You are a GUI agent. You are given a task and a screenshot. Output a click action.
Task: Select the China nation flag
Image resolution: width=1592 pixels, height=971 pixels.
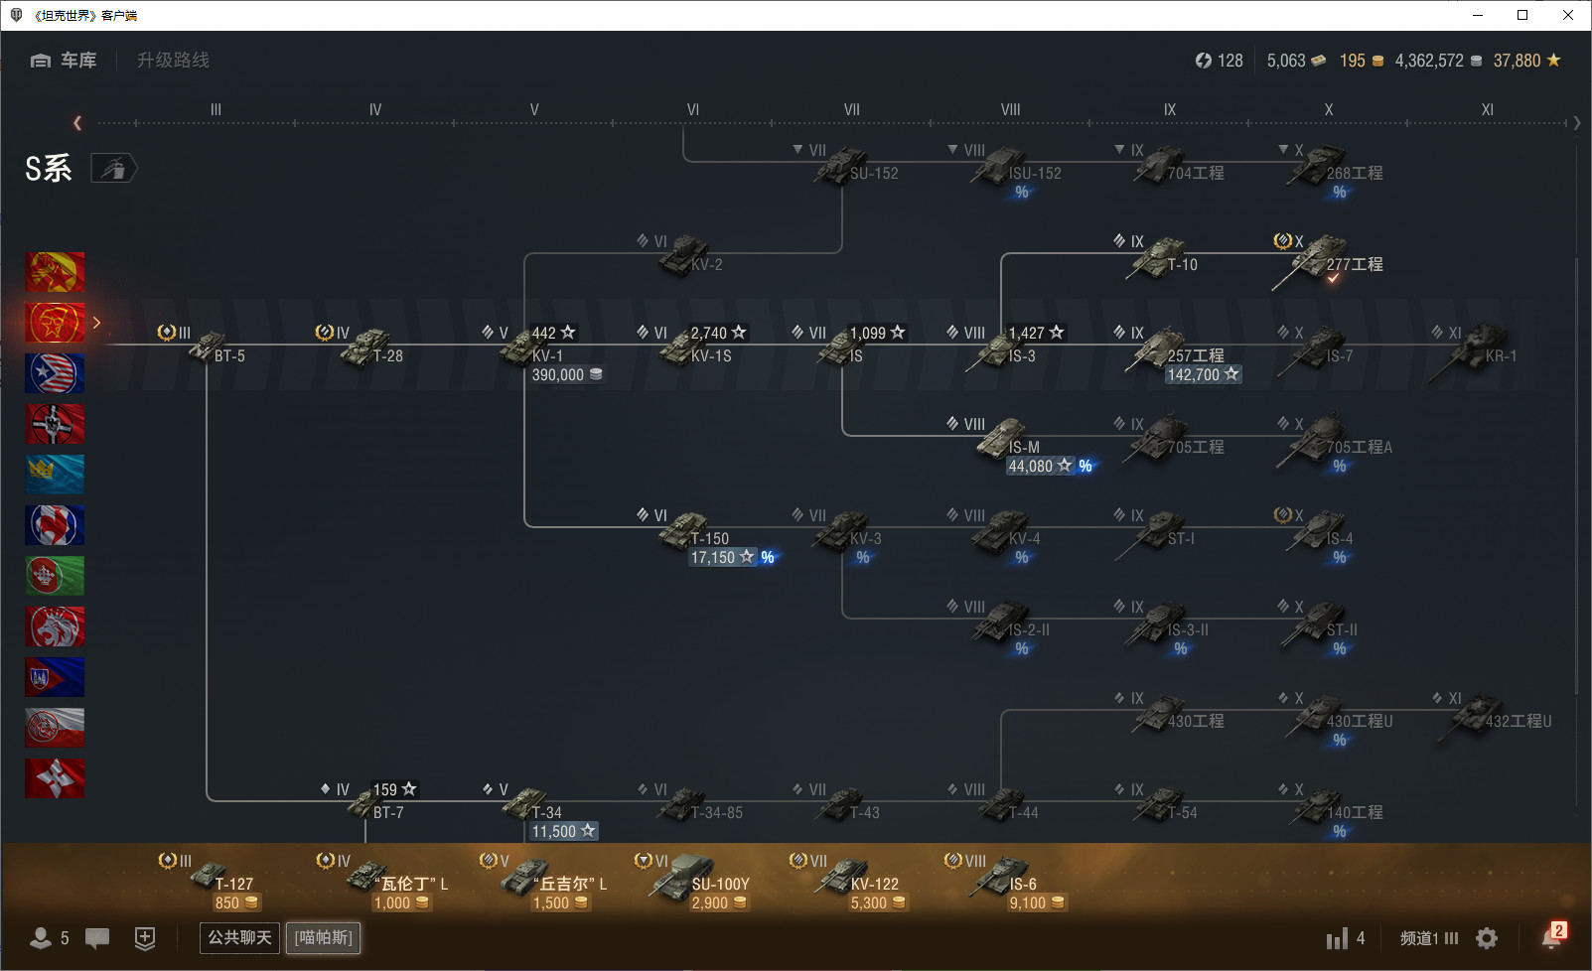pos(55,272)
